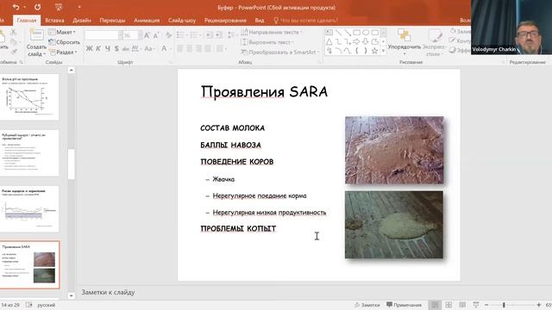This screenshot has width=552, height=310.
Task: Click the zoom slider handle
Action: pyautogui.click(x=504, y=305)
